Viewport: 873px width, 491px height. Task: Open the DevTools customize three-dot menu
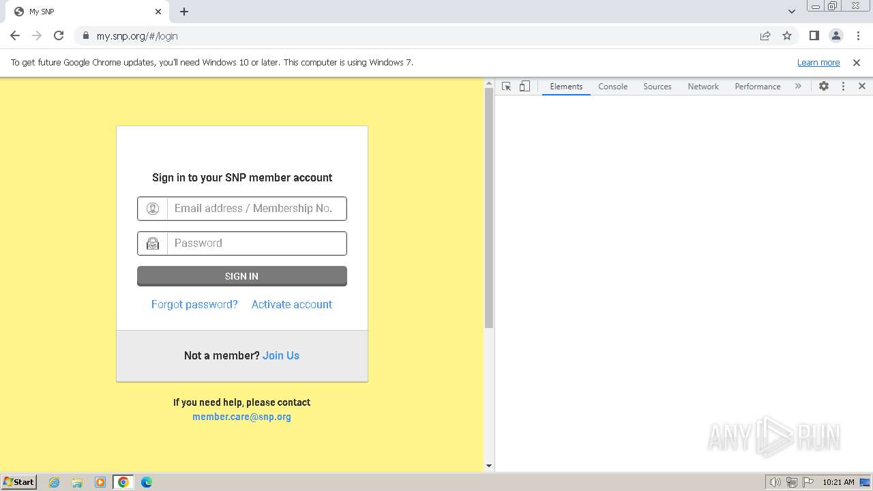(843, 87)
